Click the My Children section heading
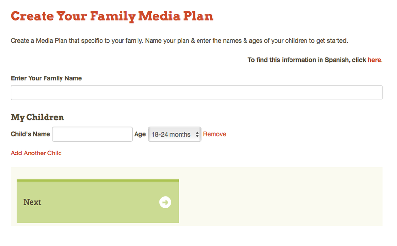 37,117
